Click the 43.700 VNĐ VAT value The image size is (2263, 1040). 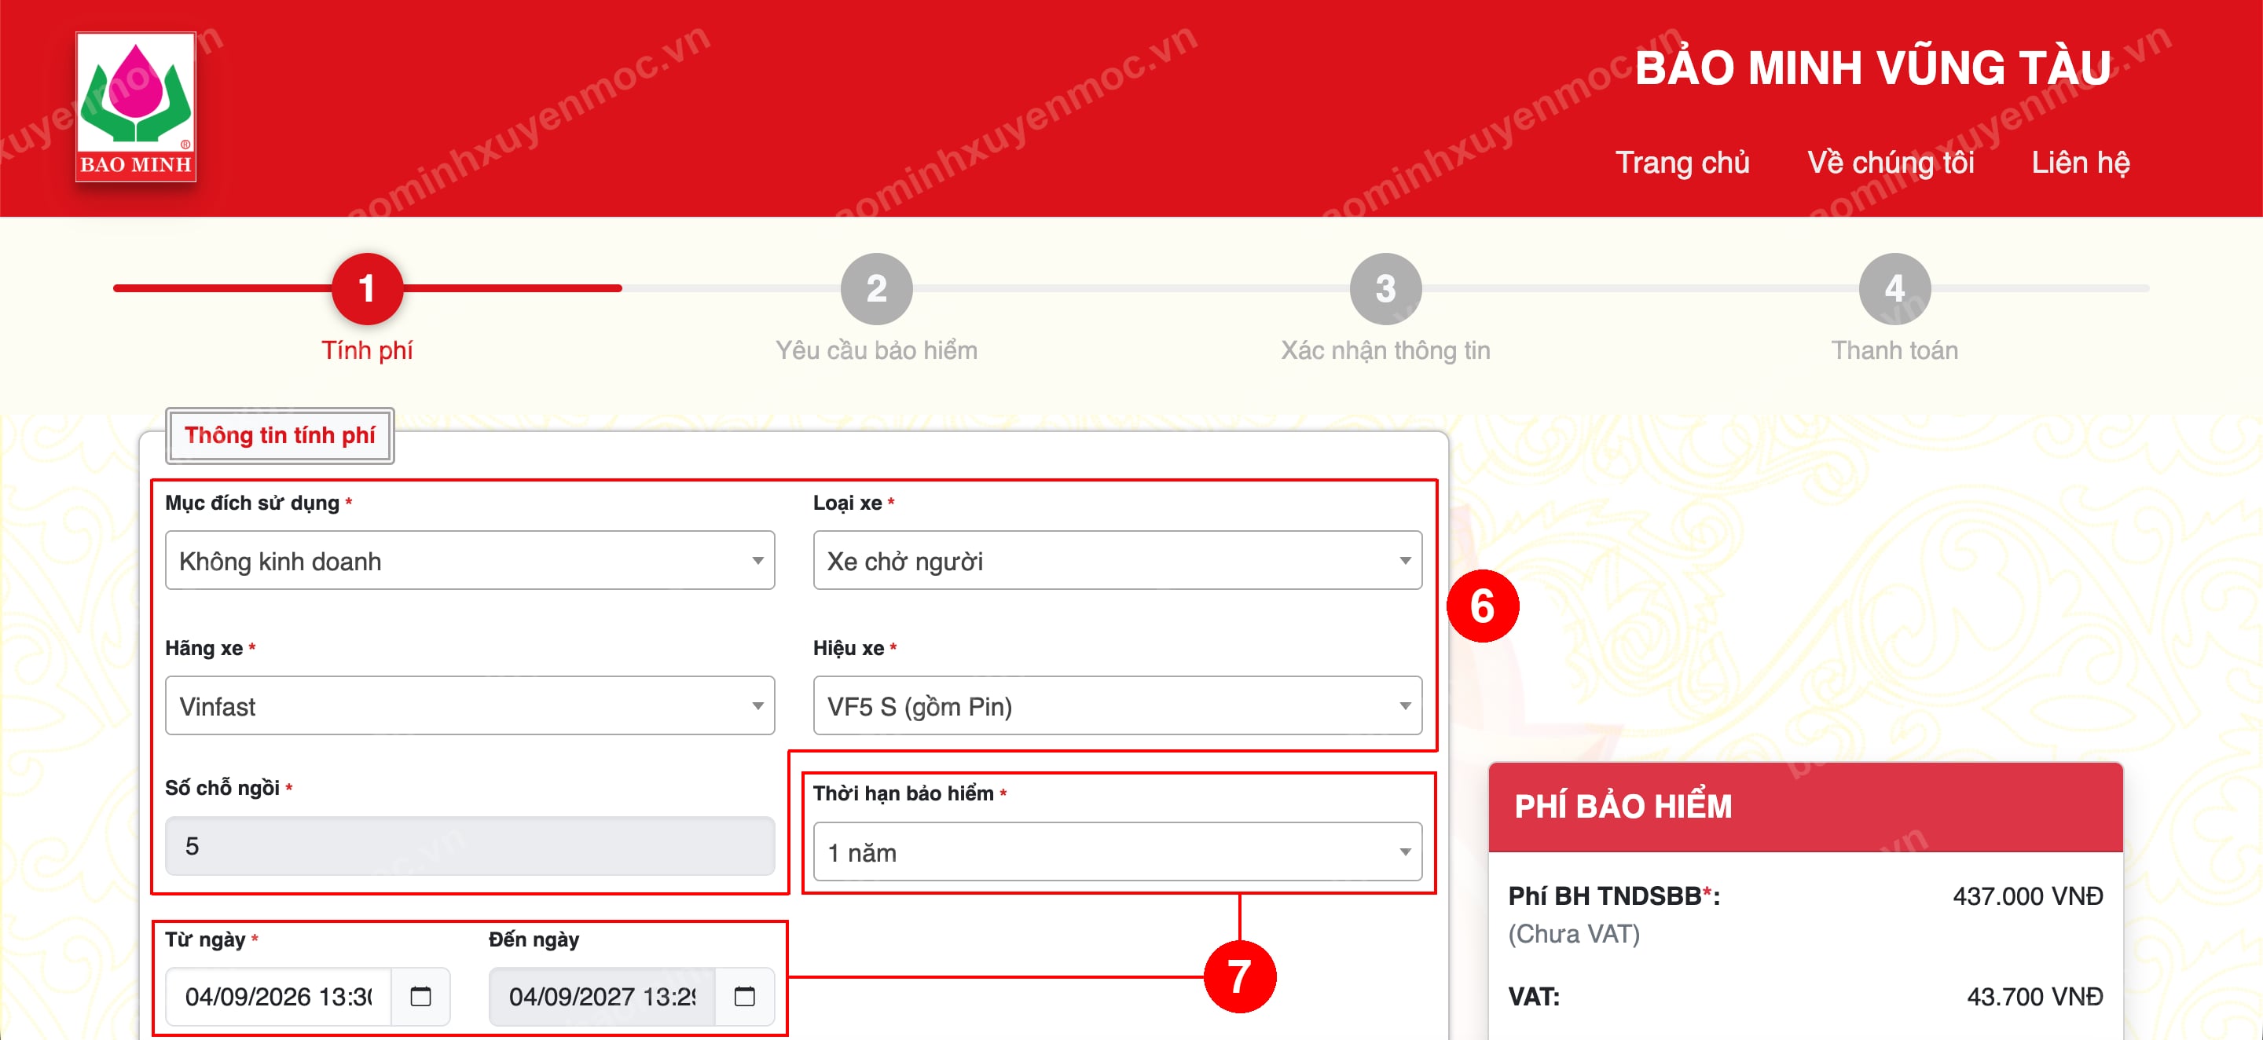click(2034, 996)
